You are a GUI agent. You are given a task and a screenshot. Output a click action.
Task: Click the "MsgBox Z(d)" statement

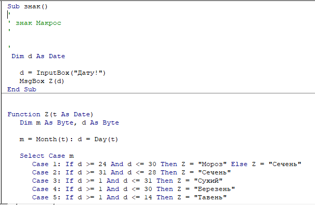[x=42, y=81]
